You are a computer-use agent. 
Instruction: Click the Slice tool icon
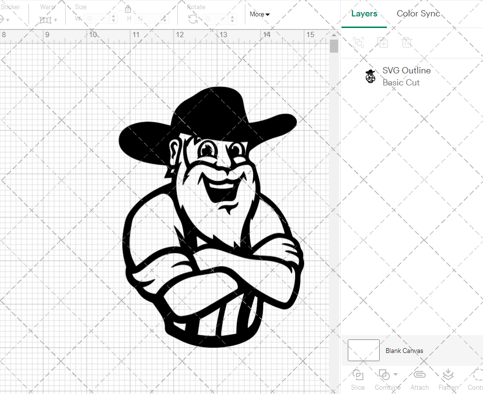pyautogui.click(x=358, y=376)
